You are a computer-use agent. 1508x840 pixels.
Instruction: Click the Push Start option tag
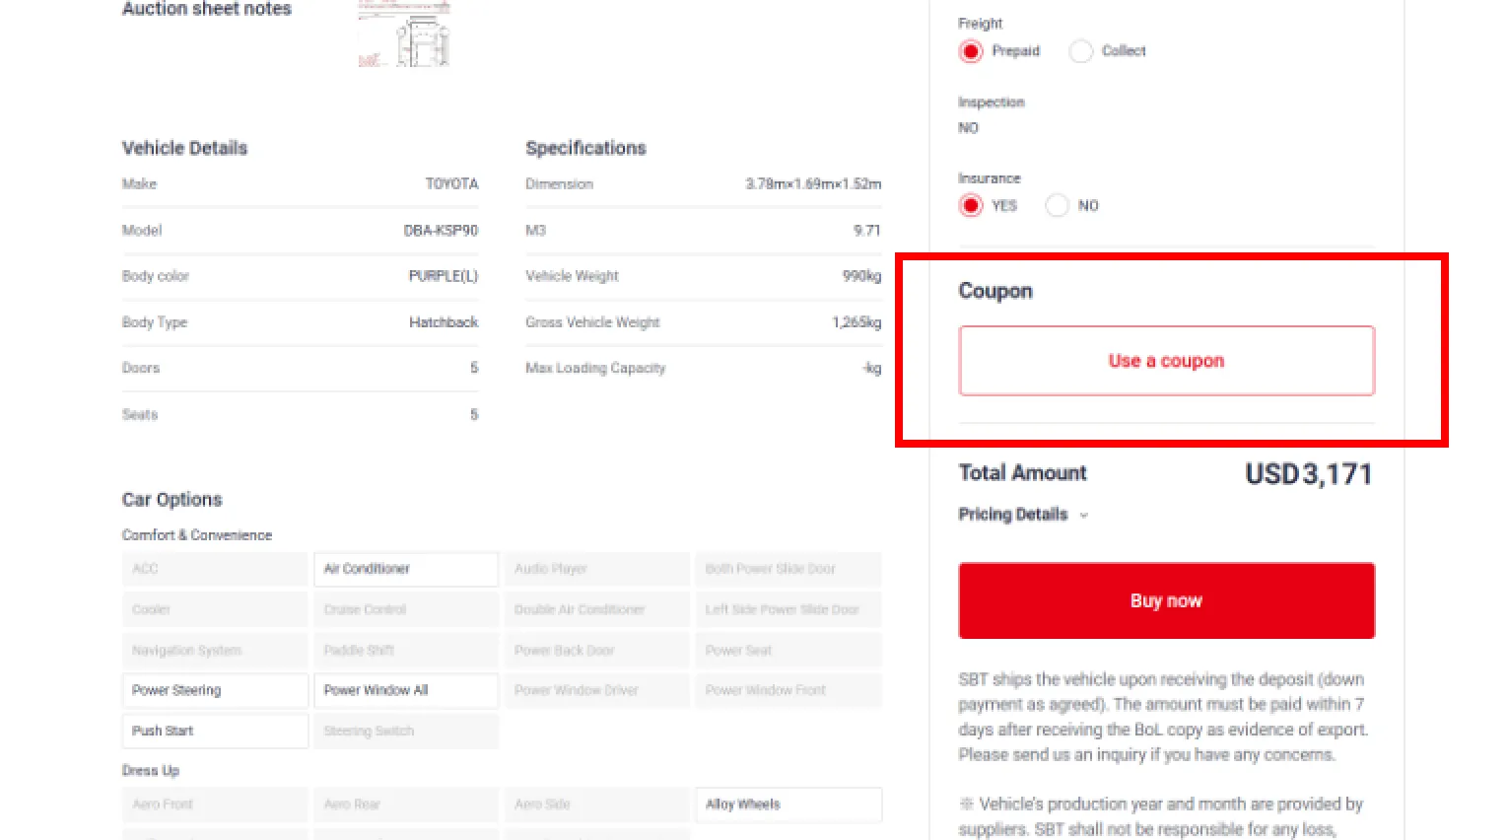click(214, 731)
